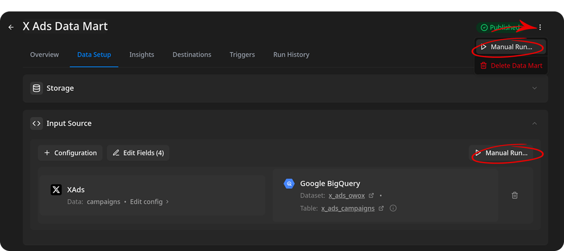This screenshot has height=251, width=564.
Task: Show table info via the circled i icon
Action: click(x=393, y=208)
